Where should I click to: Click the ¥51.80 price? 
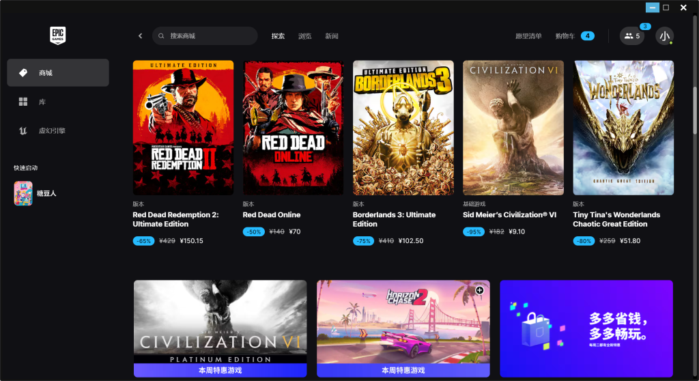pyautogui.click(x=630, y=240)
